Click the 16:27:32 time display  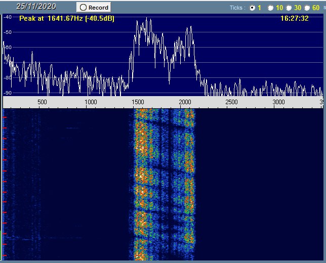coord(294,18)
